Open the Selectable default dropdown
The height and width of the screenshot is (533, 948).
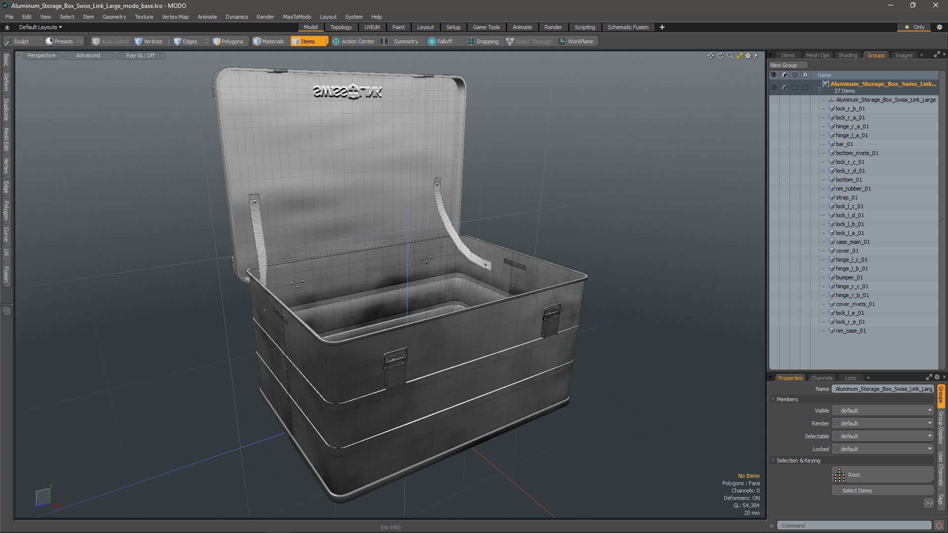pyautogui.click(x=882, y=436)
